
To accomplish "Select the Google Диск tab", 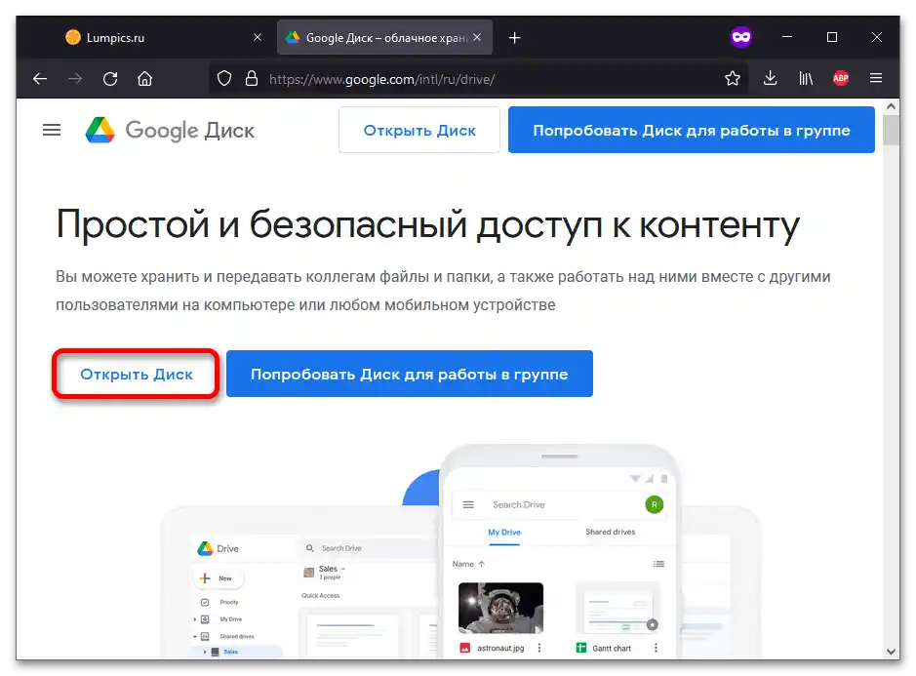I will (x=384, y=37).
